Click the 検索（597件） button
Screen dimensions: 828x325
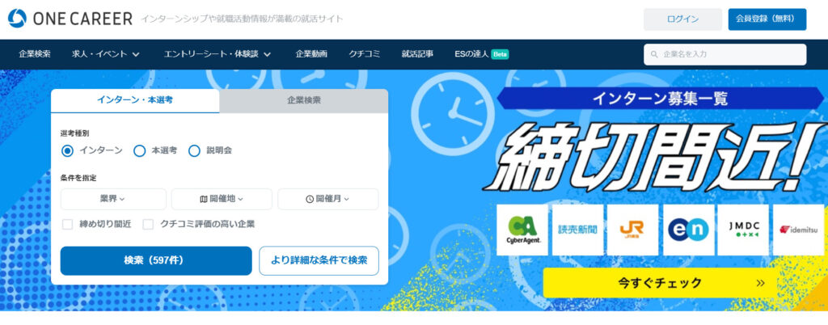(x=156, y=260)
